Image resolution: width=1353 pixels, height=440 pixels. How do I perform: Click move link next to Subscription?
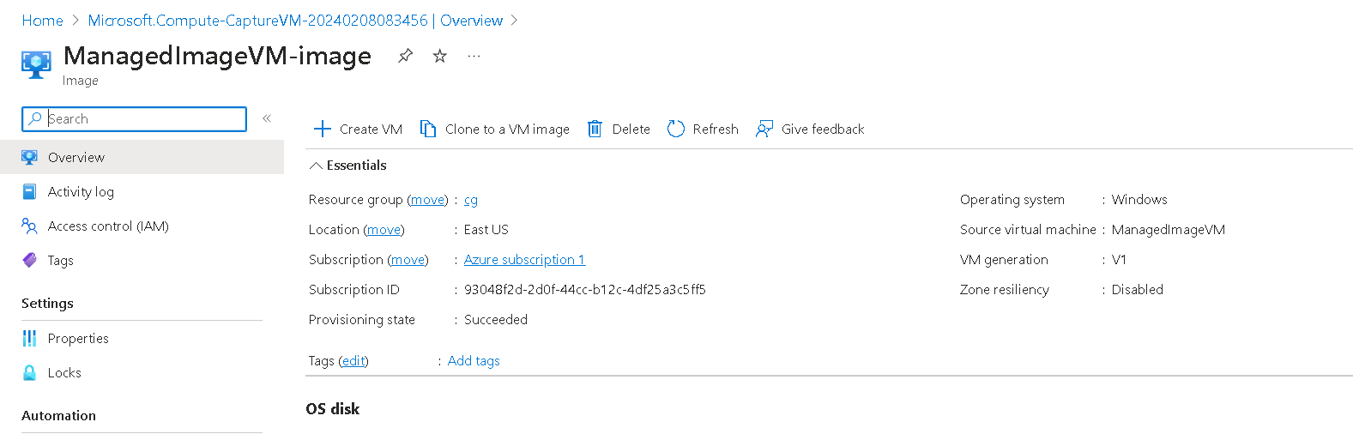[x=408, y=259]
